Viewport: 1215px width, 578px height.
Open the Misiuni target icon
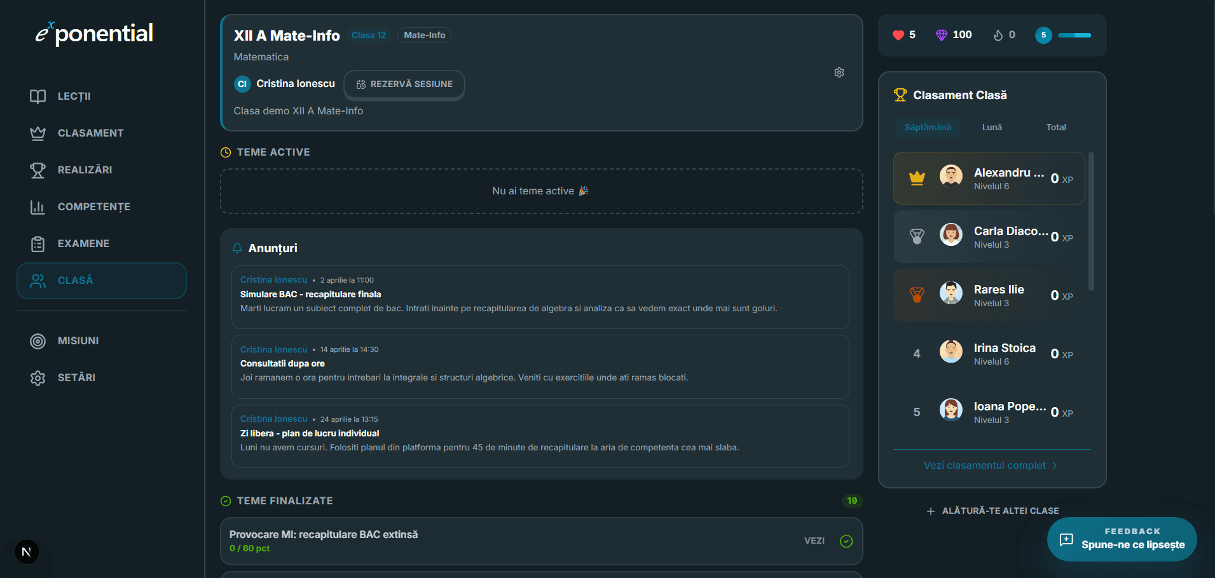tap(38, 341)
